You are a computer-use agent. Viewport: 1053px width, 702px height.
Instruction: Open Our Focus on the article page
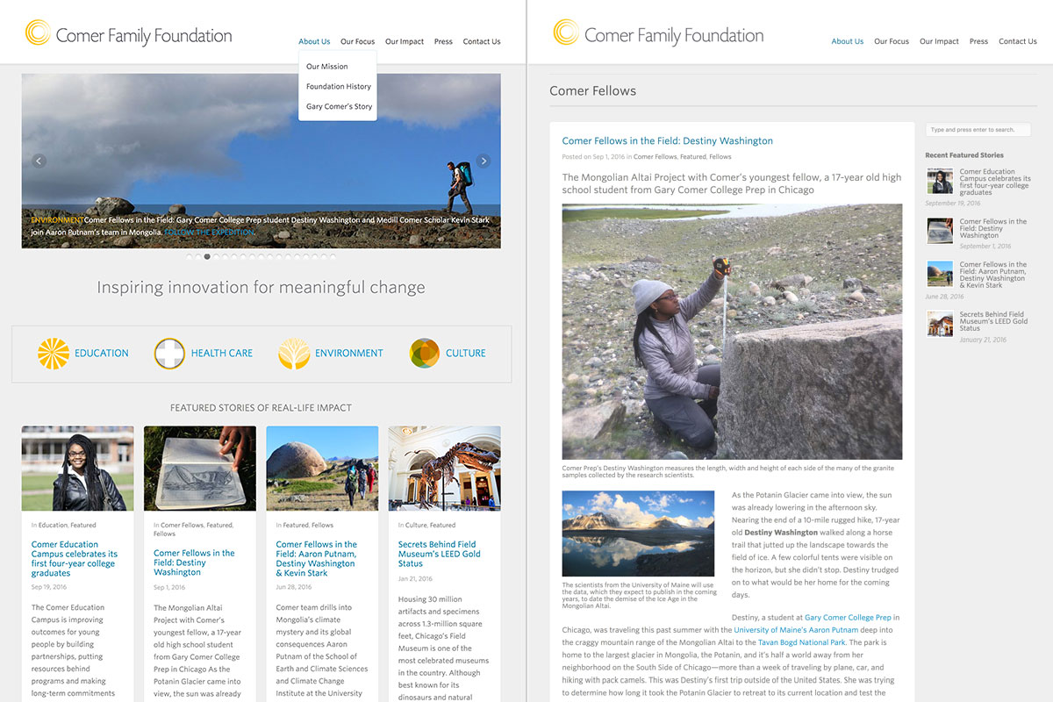coord(892,41)
